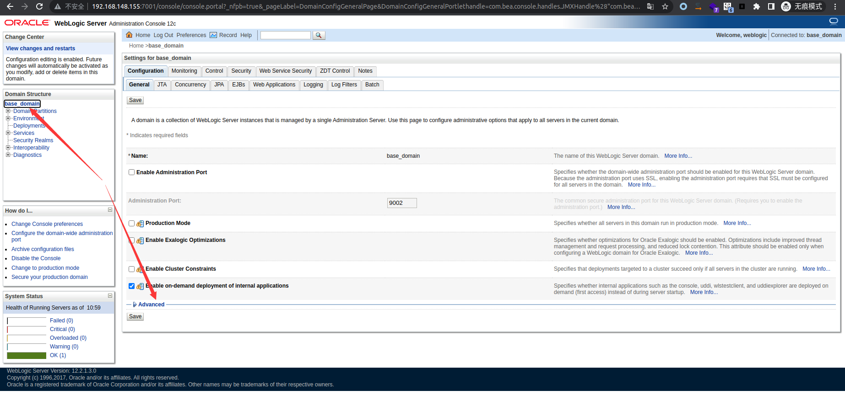Toggle Enable Administration Port checkbox
The width and height of the screenshot is (845, 396).
132,172
